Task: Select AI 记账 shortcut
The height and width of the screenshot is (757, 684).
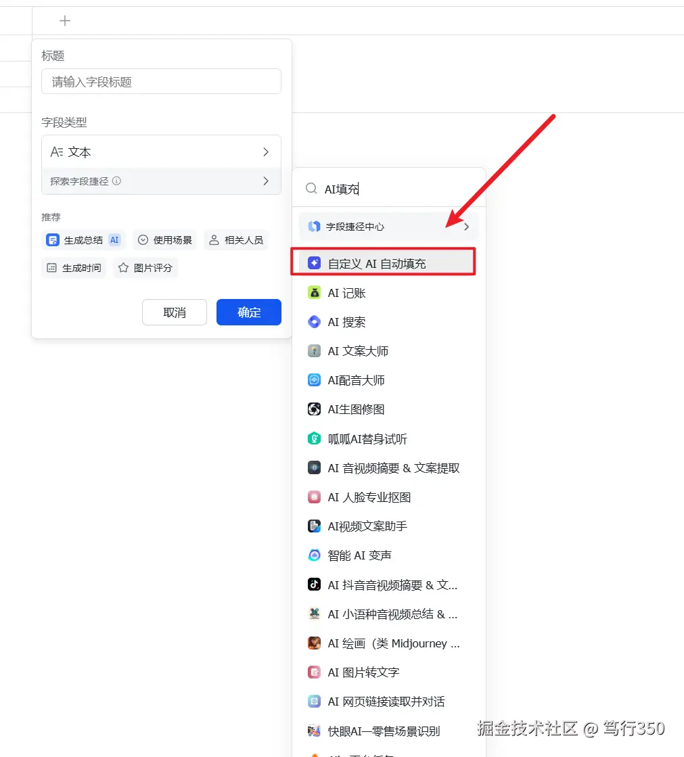Action: (x=388, y=292)
